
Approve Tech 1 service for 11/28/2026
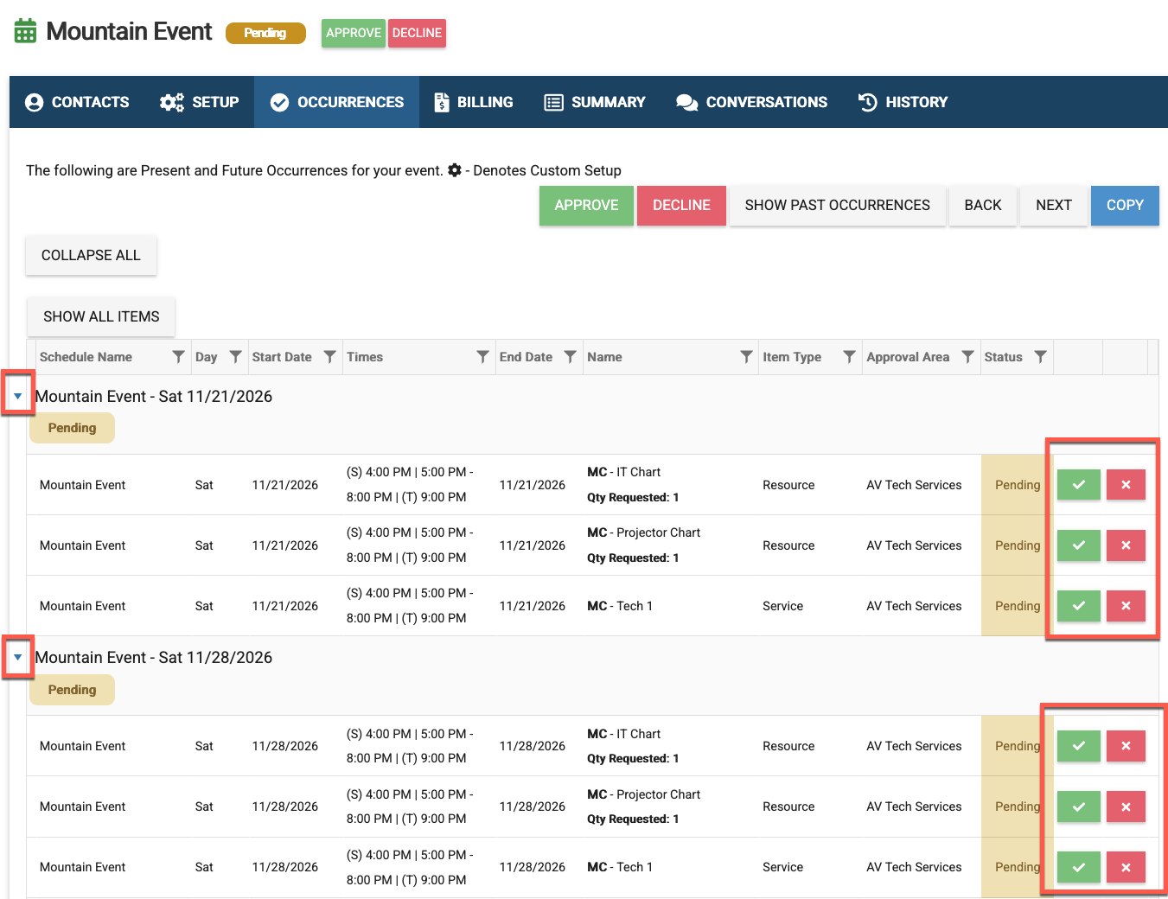(1079, 867)
